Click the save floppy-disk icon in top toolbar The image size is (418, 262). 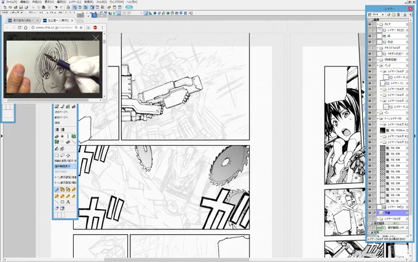[21, 7]
